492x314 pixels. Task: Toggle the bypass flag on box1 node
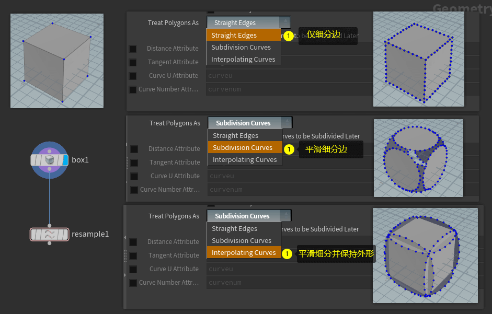click(34, 160)
